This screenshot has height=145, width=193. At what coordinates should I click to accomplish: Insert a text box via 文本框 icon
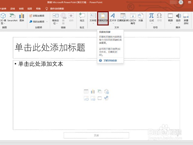pyautogui.click(x=93, y=16)
